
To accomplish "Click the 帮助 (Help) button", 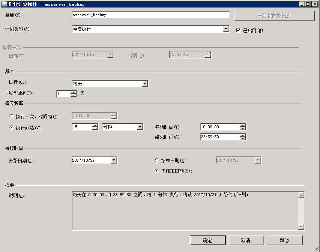I will coord(284,240).
